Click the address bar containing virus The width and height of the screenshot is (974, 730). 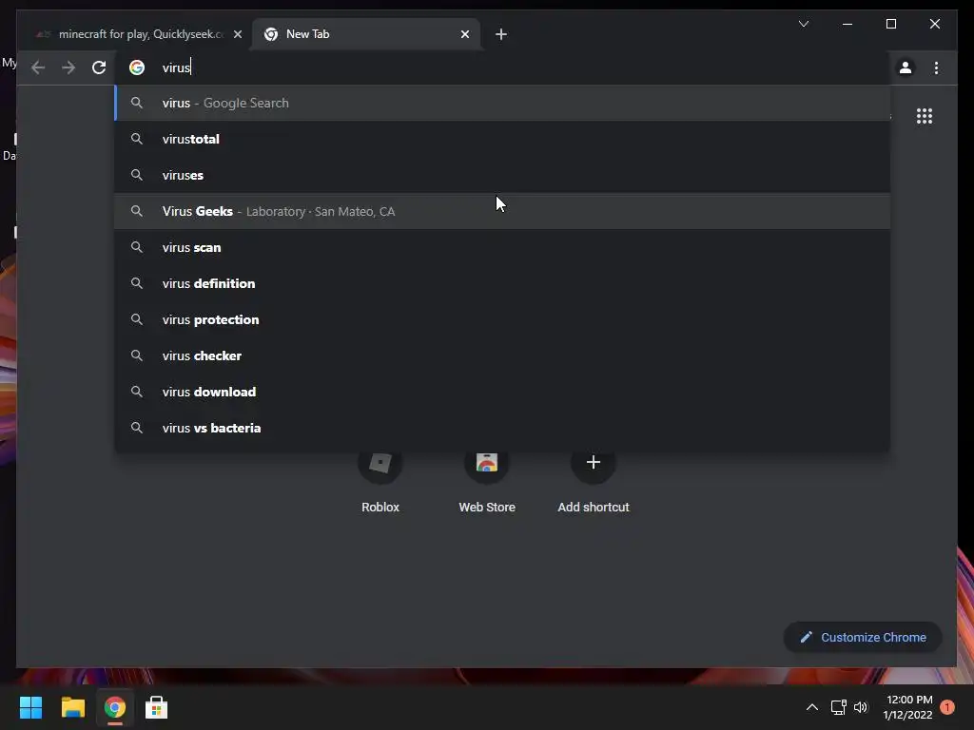click(x=502, y=67)
